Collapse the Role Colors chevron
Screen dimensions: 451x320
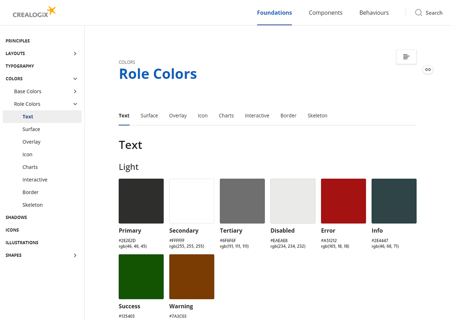coord(75,104)
